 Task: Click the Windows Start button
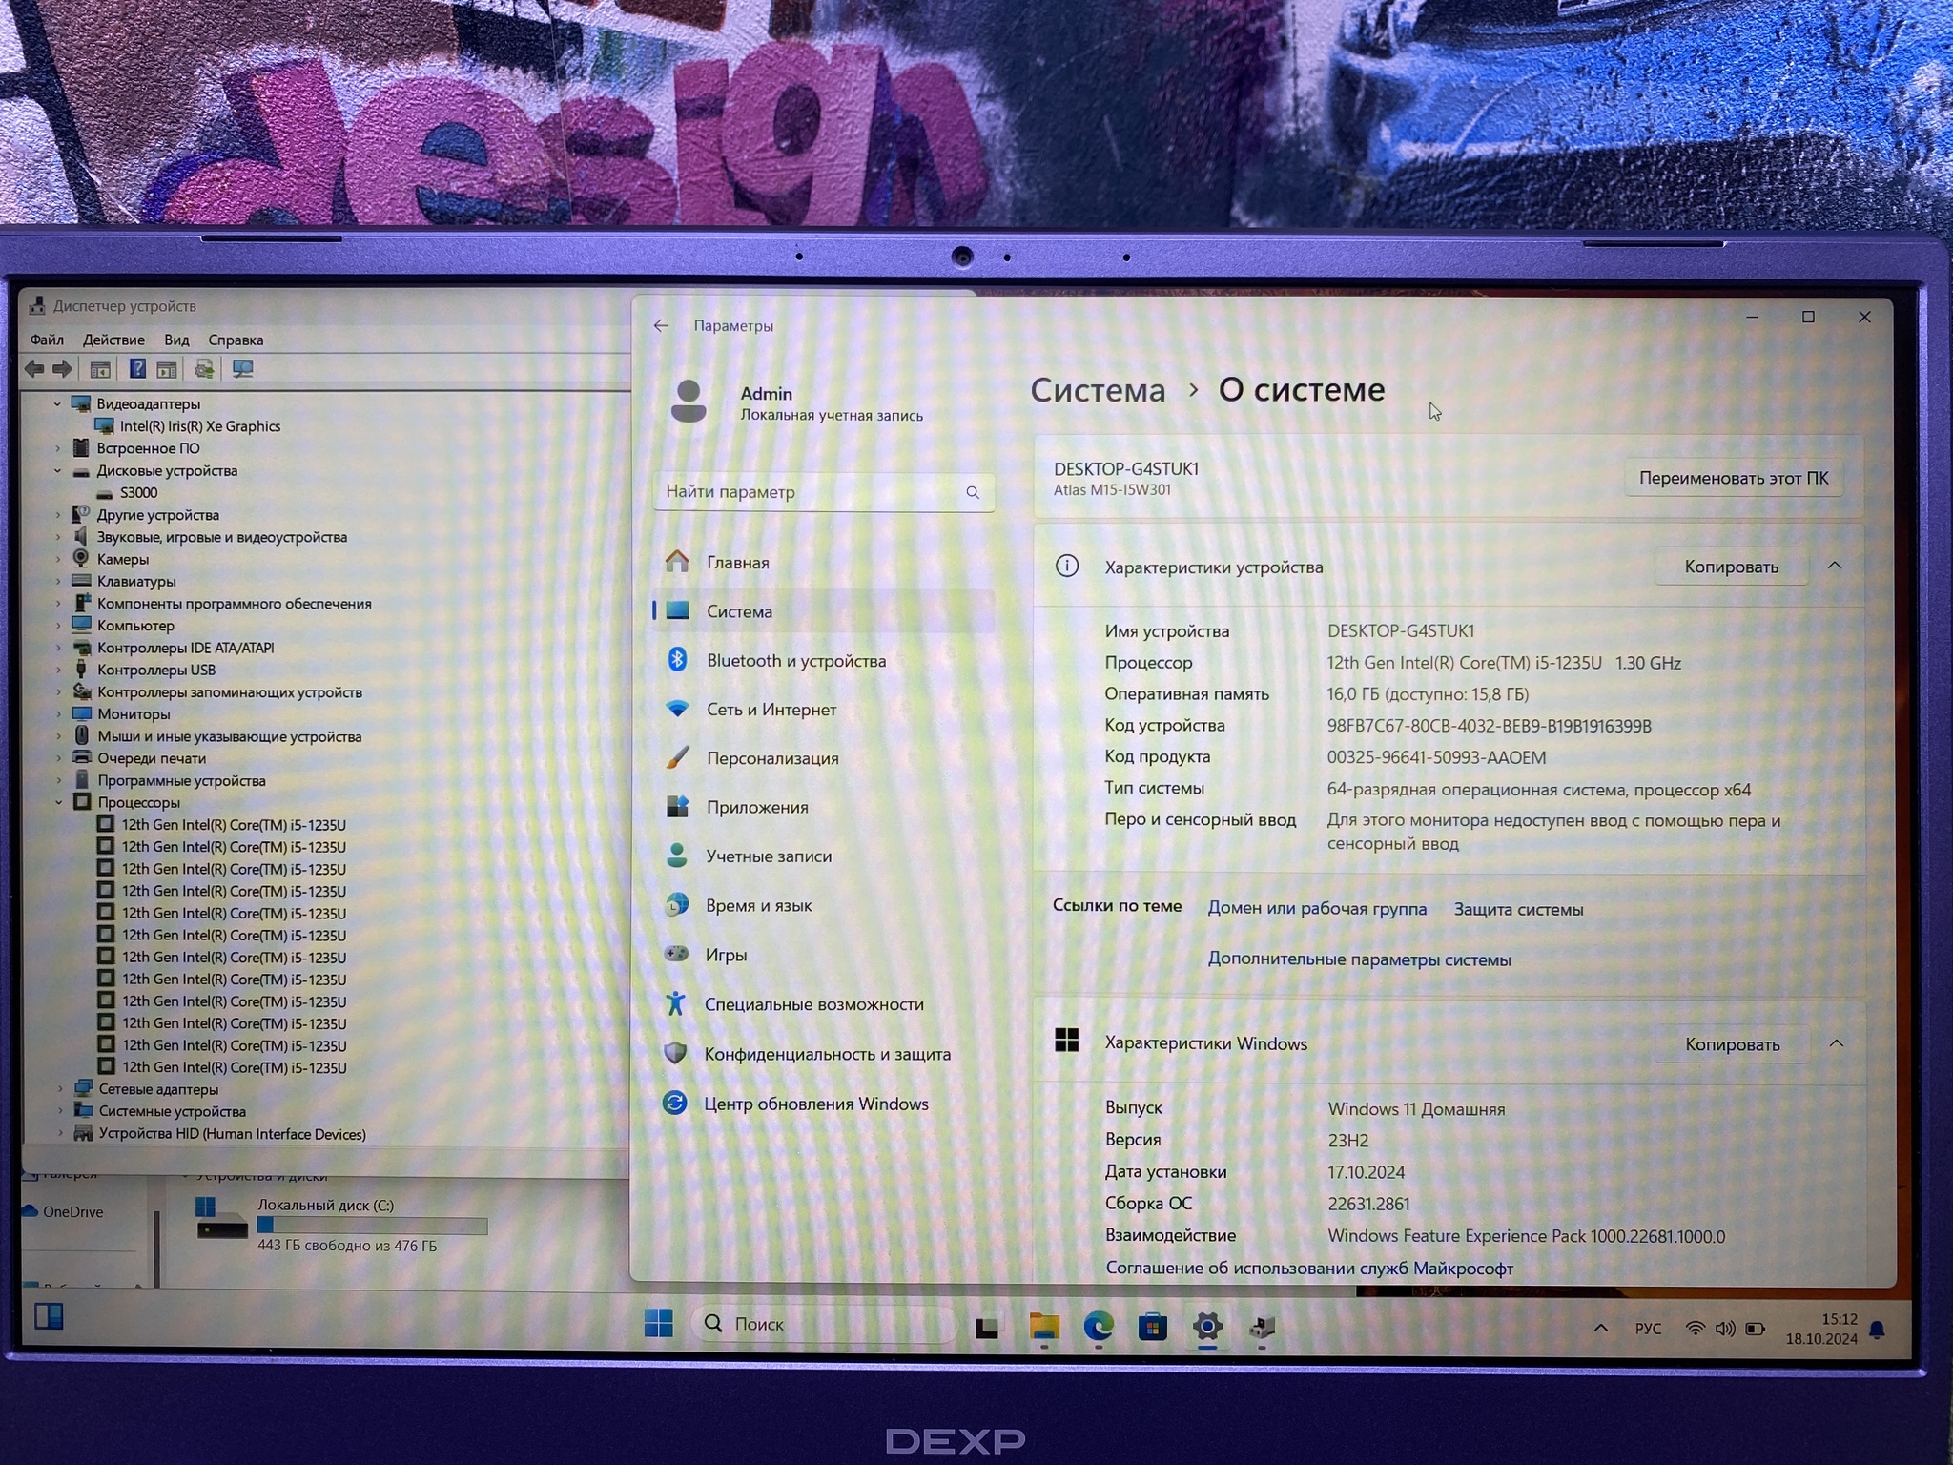pos(658,1323)
